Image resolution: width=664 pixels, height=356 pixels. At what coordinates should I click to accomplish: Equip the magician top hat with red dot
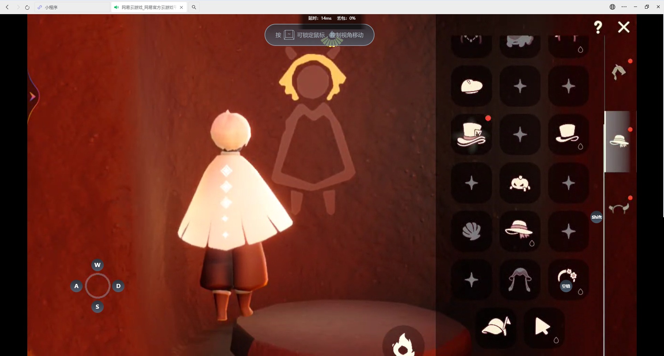[x=471, y=135]
